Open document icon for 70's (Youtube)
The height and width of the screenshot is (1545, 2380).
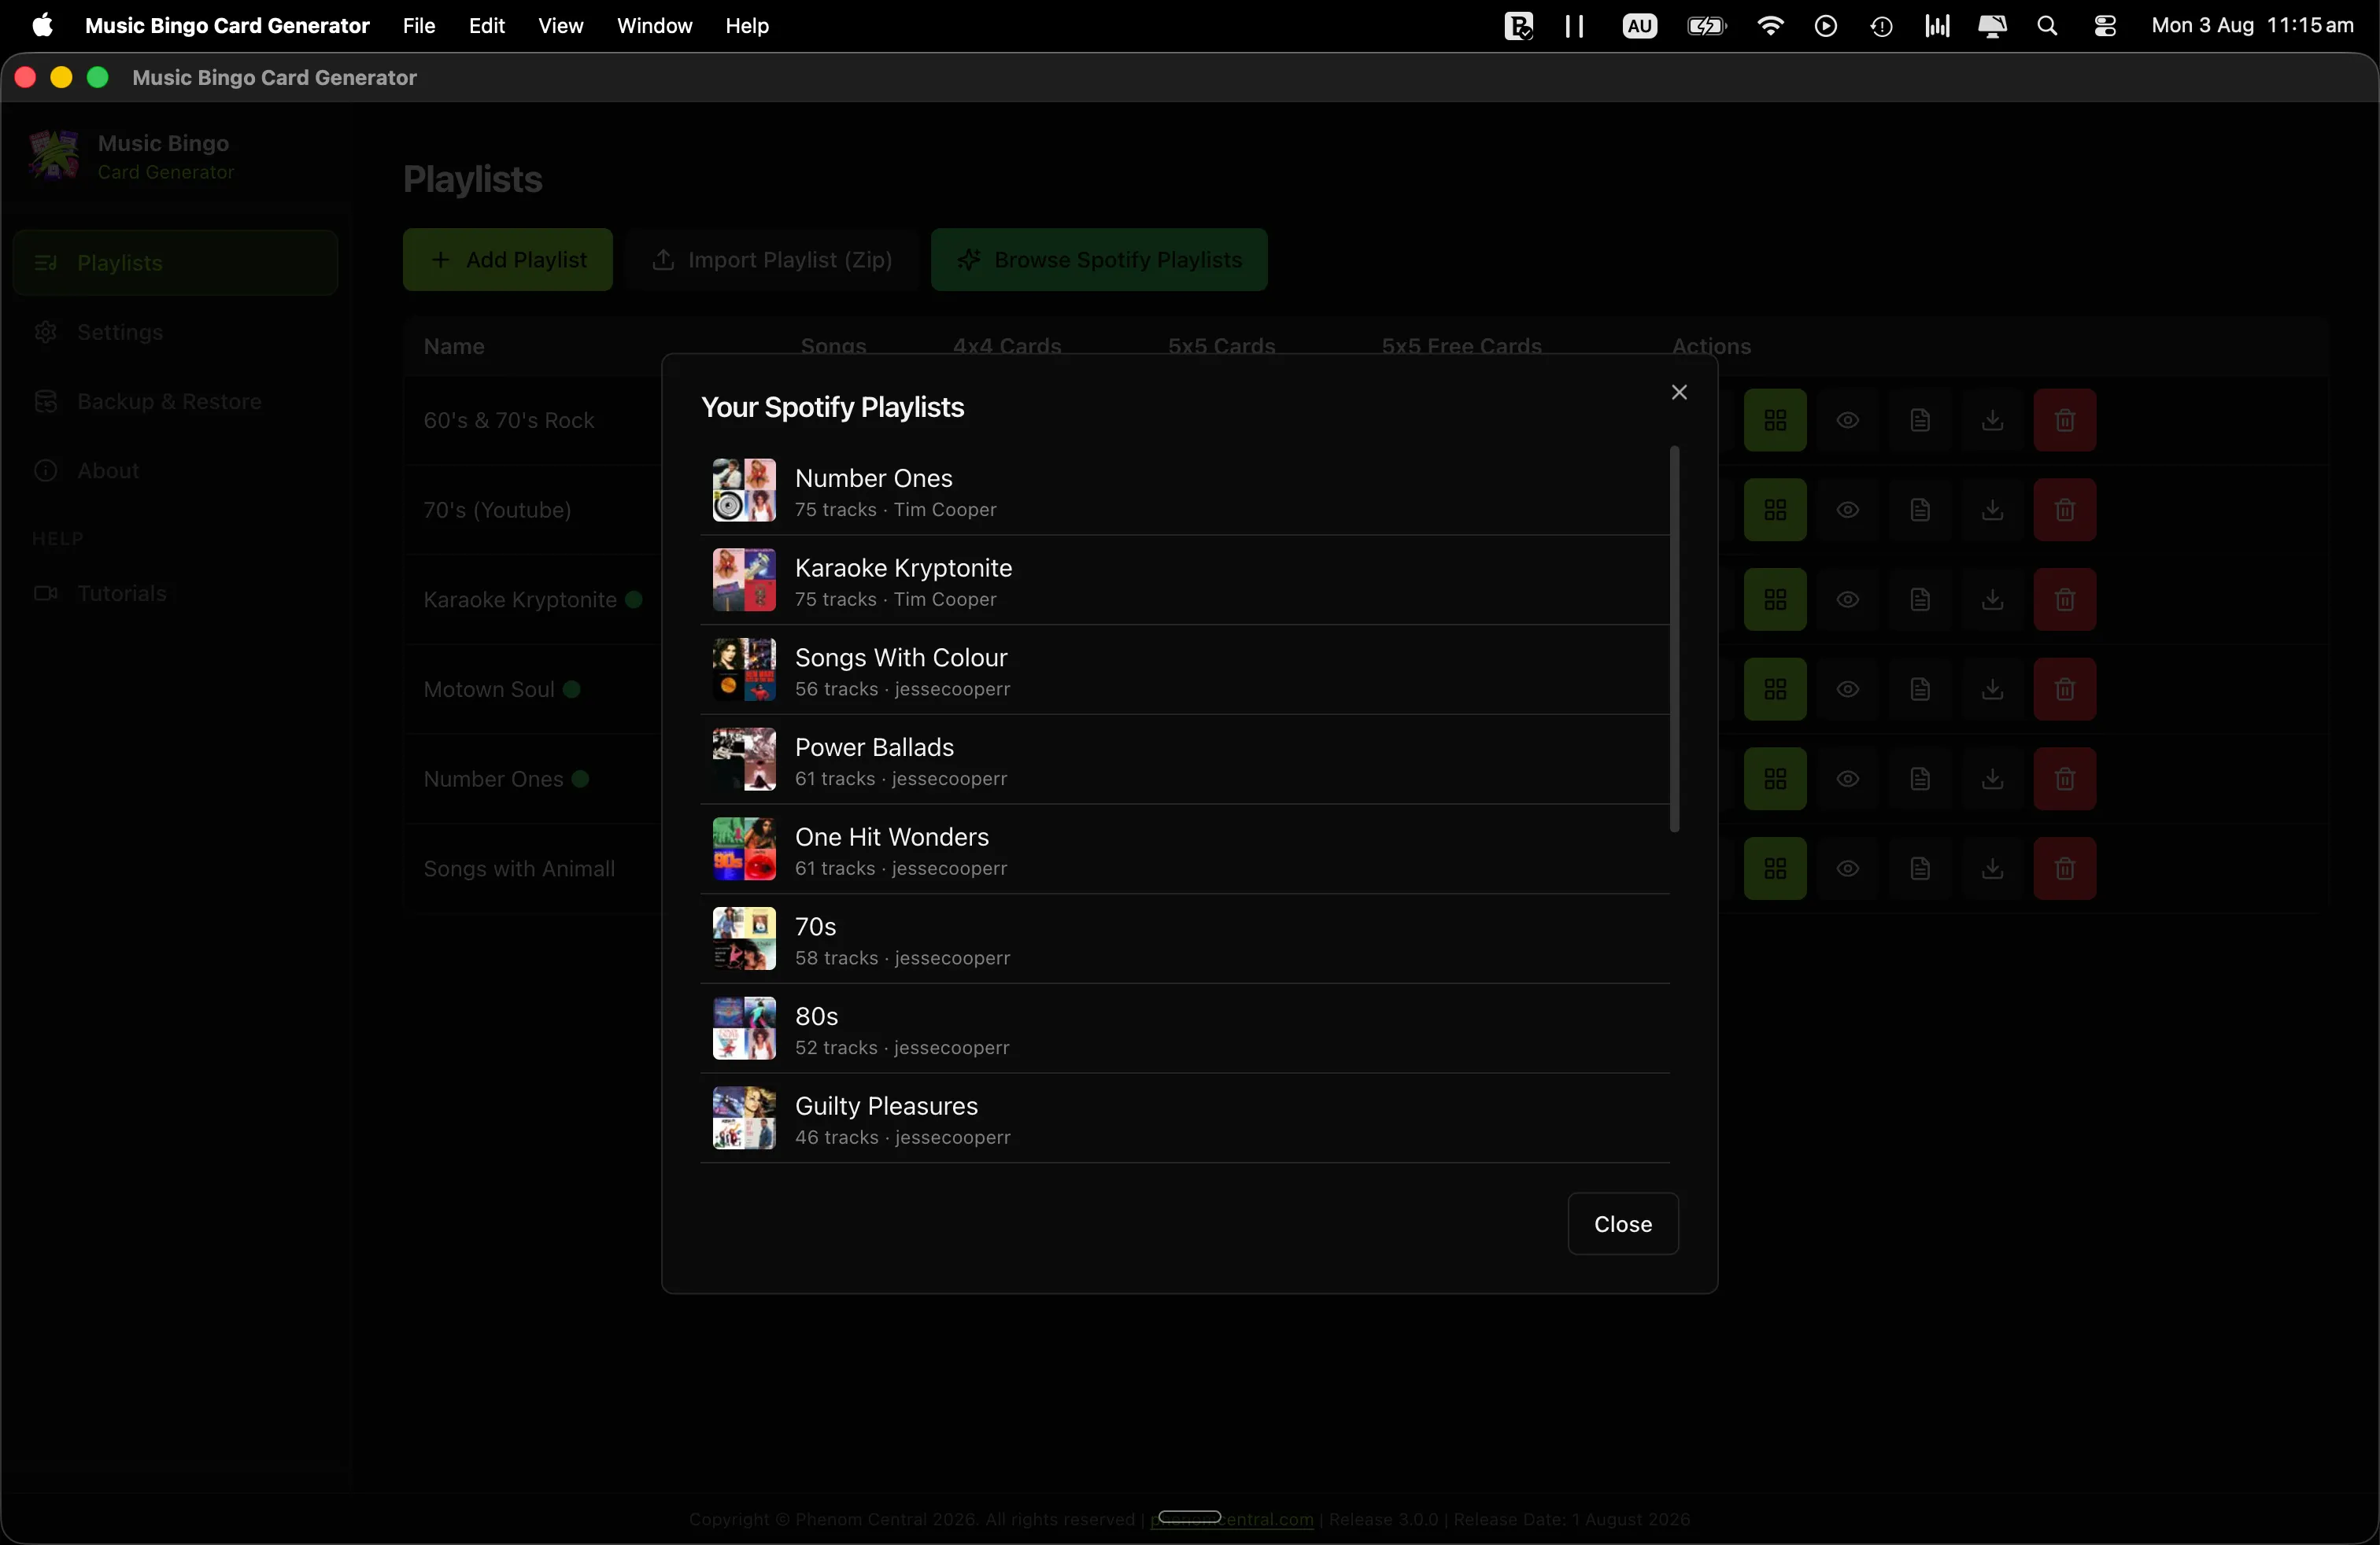1919,510
